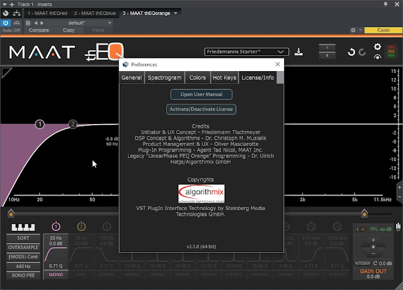The image size is (403, 290).
Task: Move the right orange frequency range handle
Action: (364, 213)
